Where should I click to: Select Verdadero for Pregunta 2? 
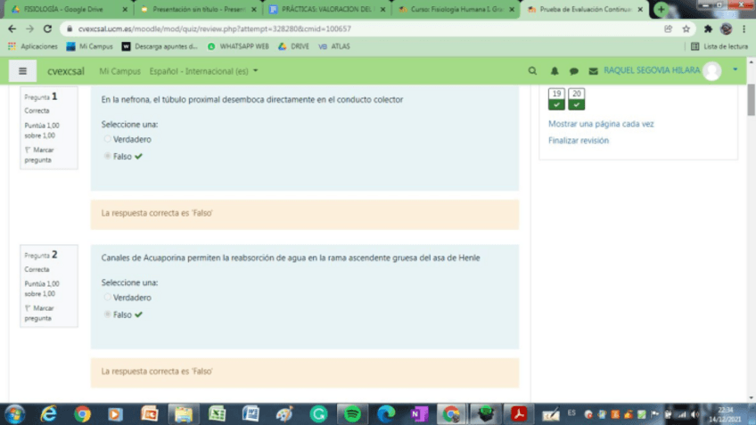(107, 298)
